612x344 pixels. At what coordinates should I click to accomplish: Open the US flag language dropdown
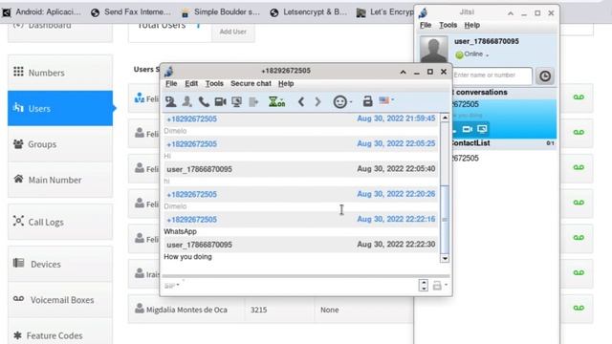[x=386, y=100]
